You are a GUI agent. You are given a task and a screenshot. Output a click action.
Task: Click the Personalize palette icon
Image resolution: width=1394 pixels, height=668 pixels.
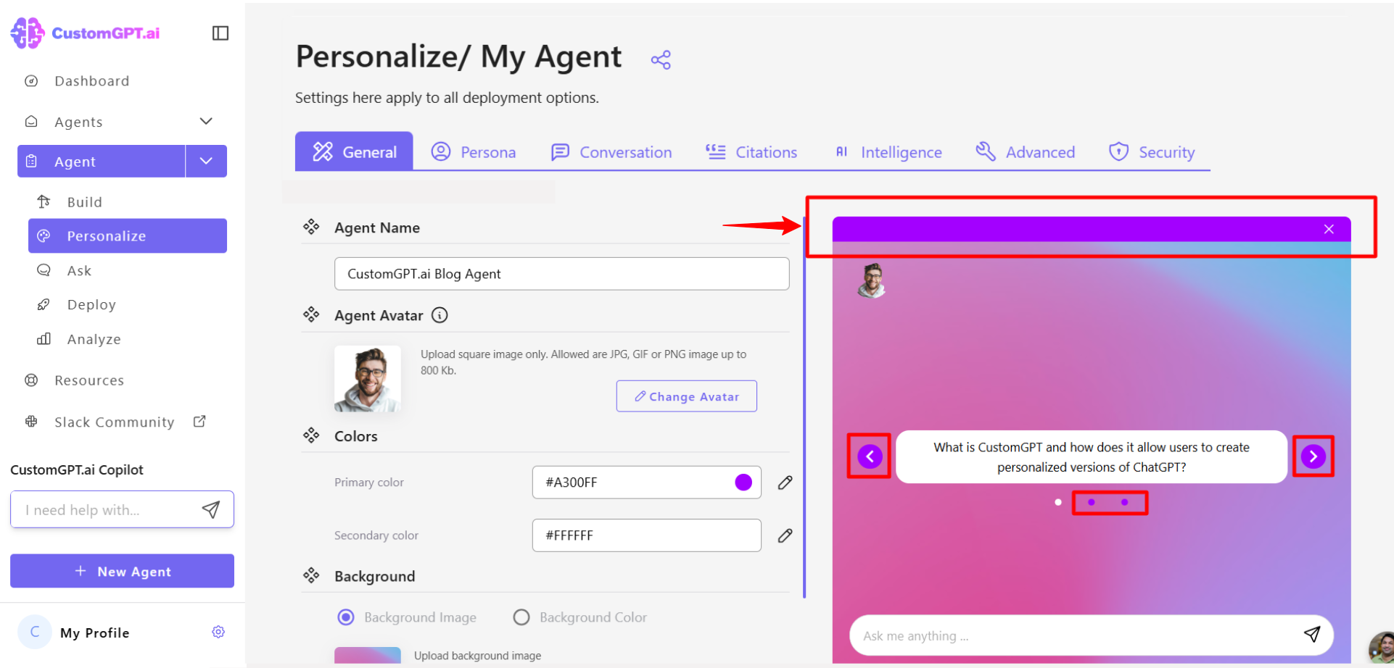coord(44,236)
